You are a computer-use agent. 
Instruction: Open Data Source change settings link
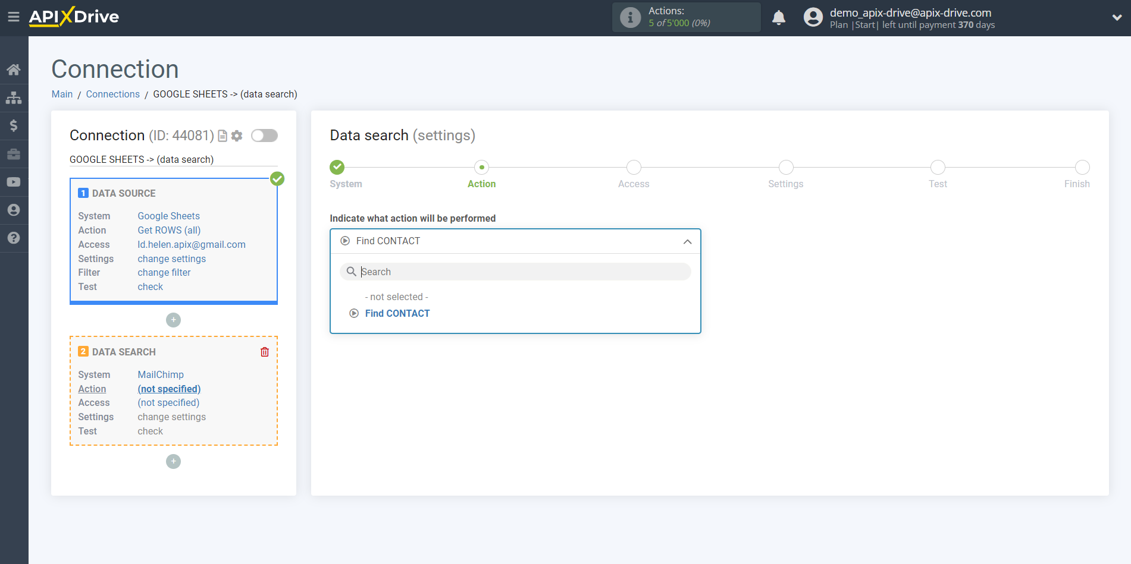pos(171,259)
